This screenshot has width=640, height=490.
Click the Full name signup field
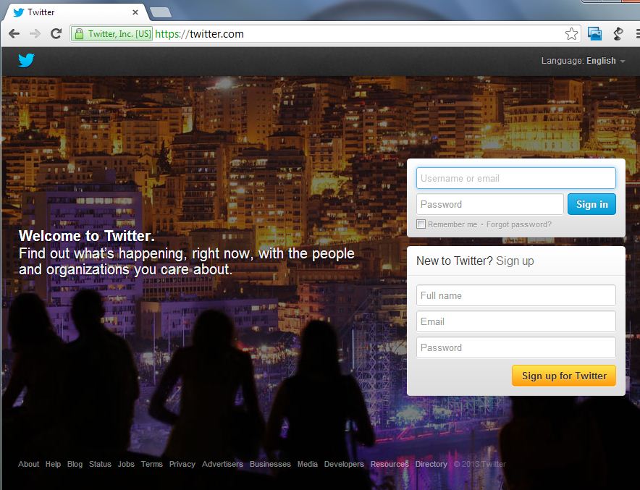tap(515, 295)
